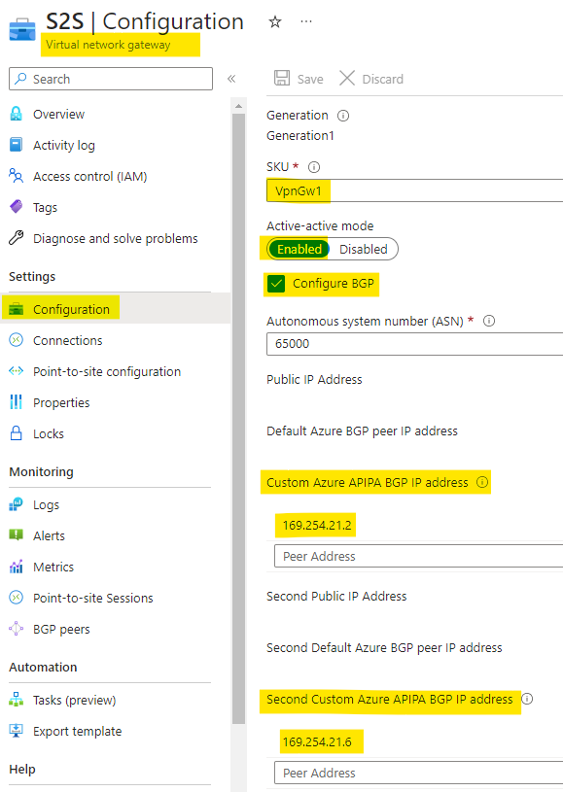Screen dimensions: 563x792
Task: Set Active-active mode to Disabled
Action: point(364,249)
